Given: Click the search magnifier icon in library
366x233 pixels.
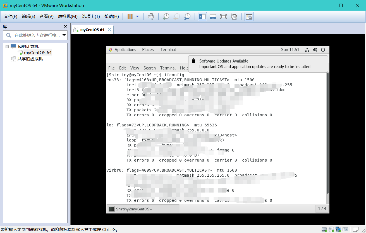Looking at the screenshot, I should click(9, 35).
